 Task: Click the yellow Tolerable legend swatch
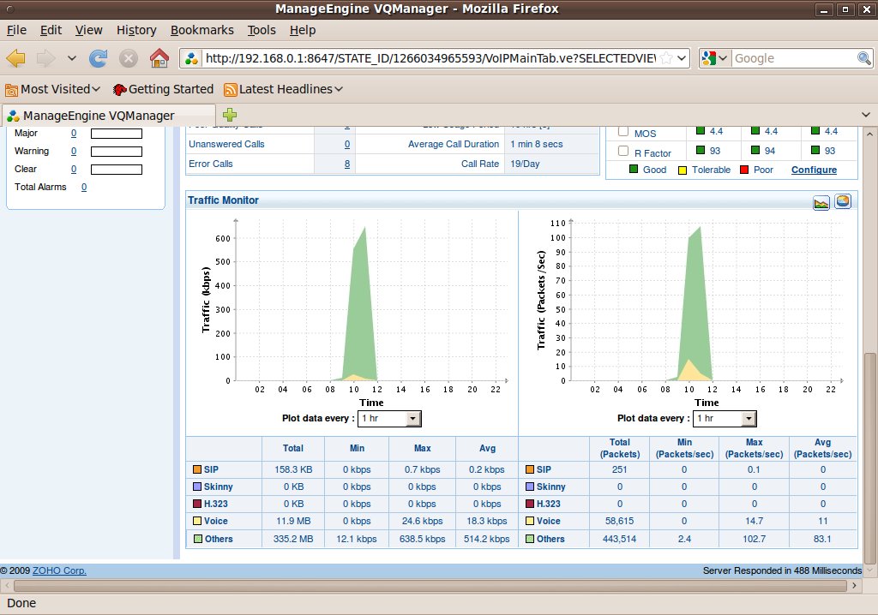[x=683, y=170]
